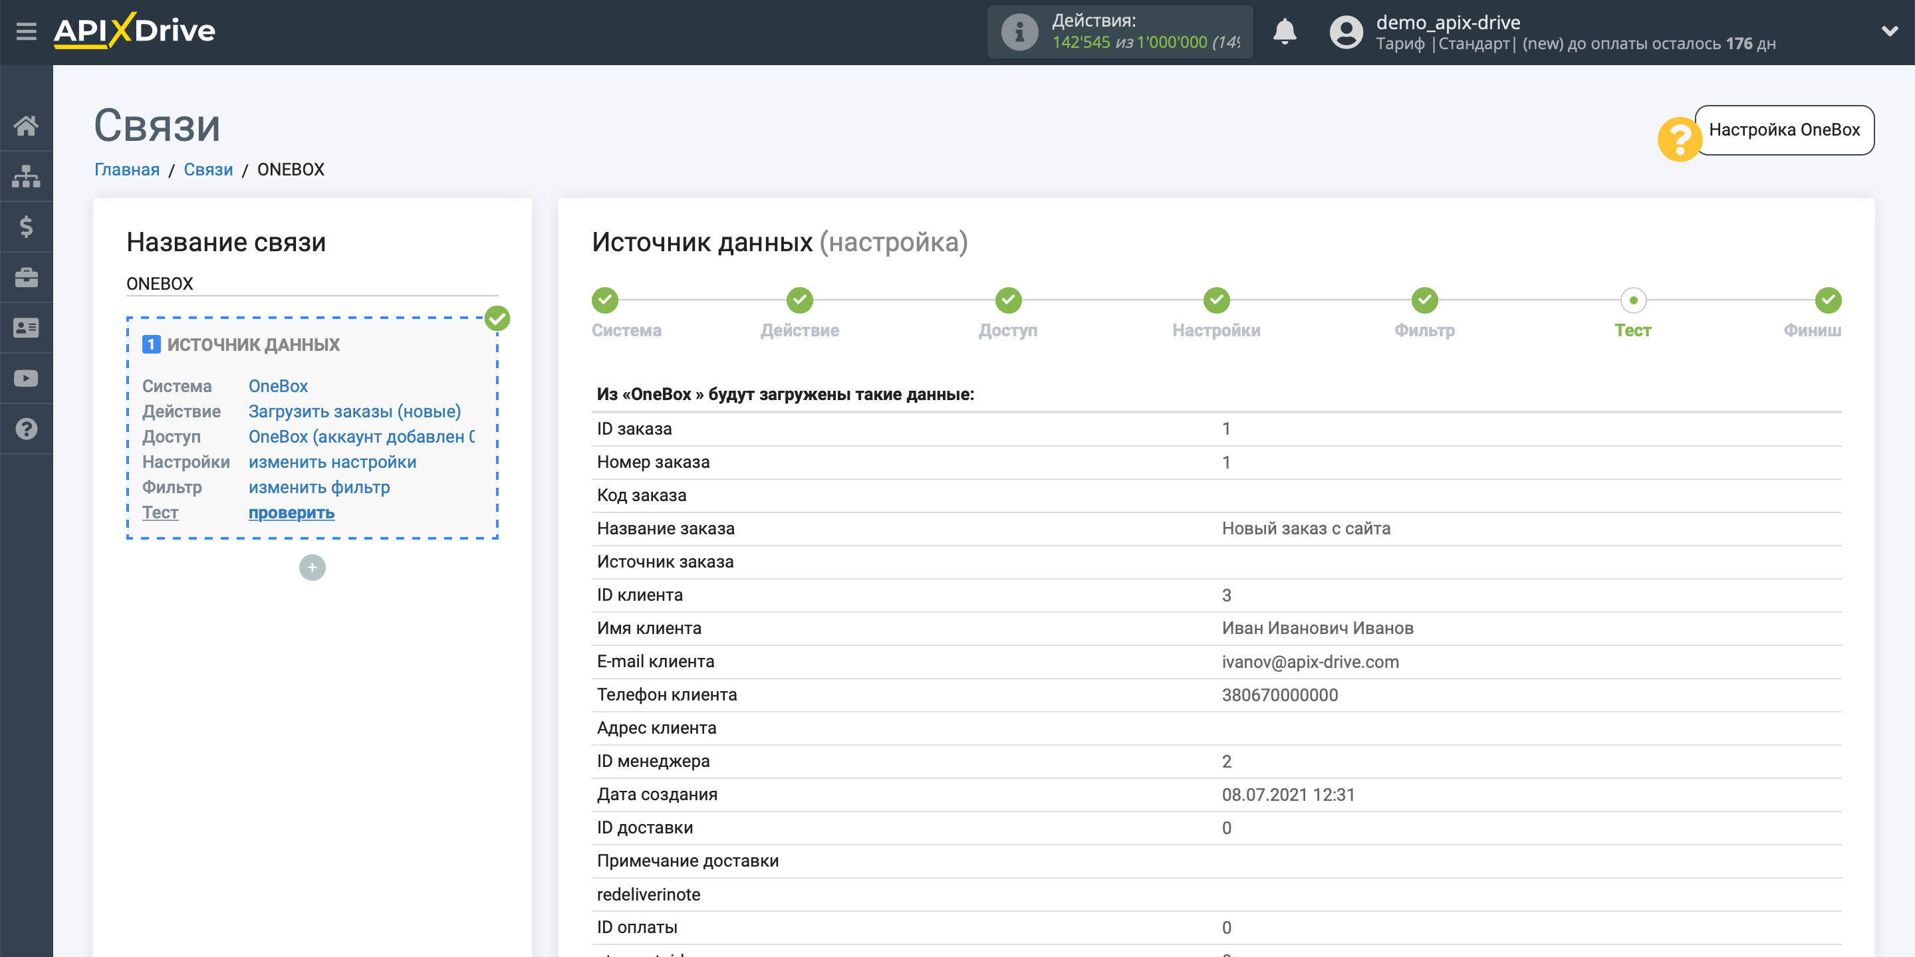Go to Действие step
Image resolution: width=1915 pixels, height=957 pixels.
tap(800, 330)
